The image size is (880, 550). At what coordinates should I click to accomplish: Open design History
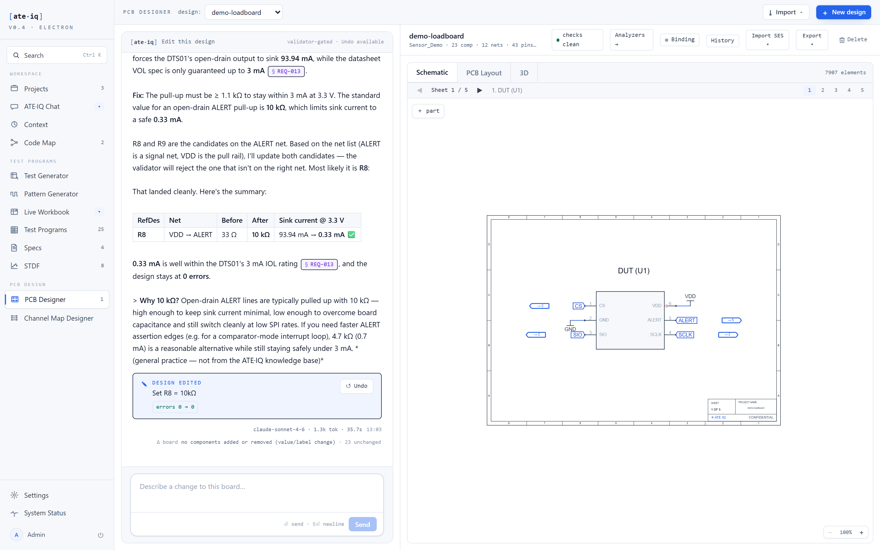click(x=722, y=40)
